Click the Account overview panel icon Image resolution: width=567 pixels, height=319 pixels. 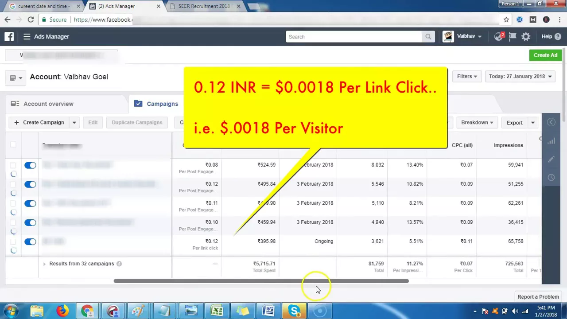click(x=15, y=104)
